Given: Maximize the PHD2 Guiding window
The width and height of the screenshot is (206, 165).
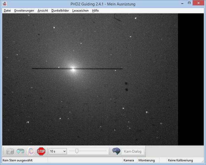Looking at the screenshot, I should coord(186,3).
